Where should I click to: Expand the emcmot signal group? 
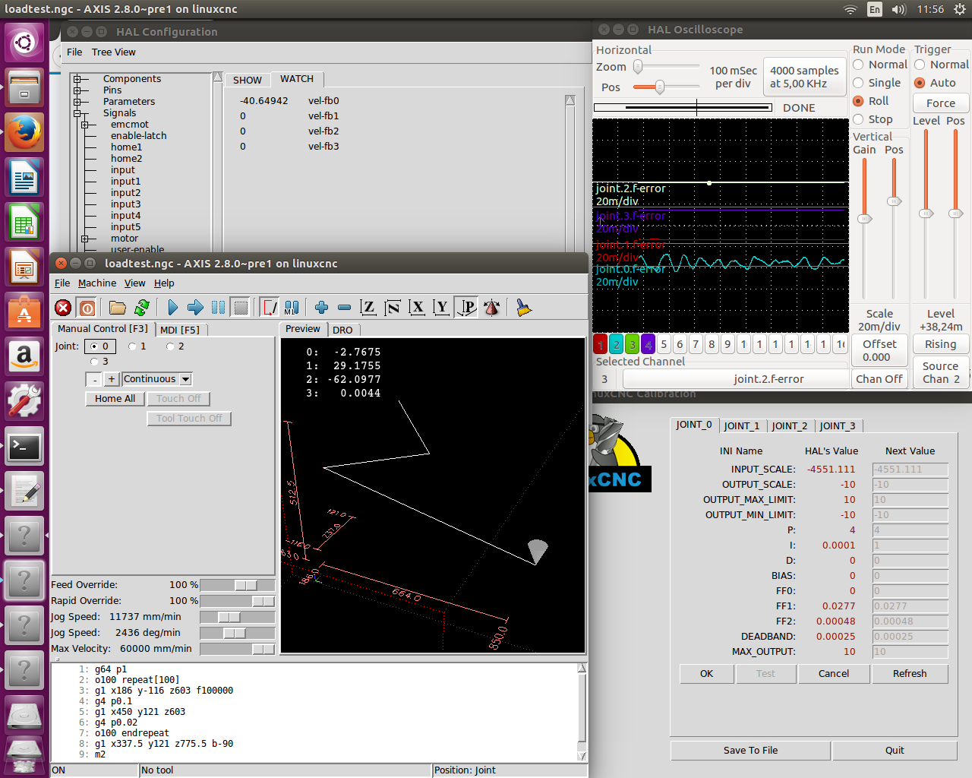coord(84,125)
